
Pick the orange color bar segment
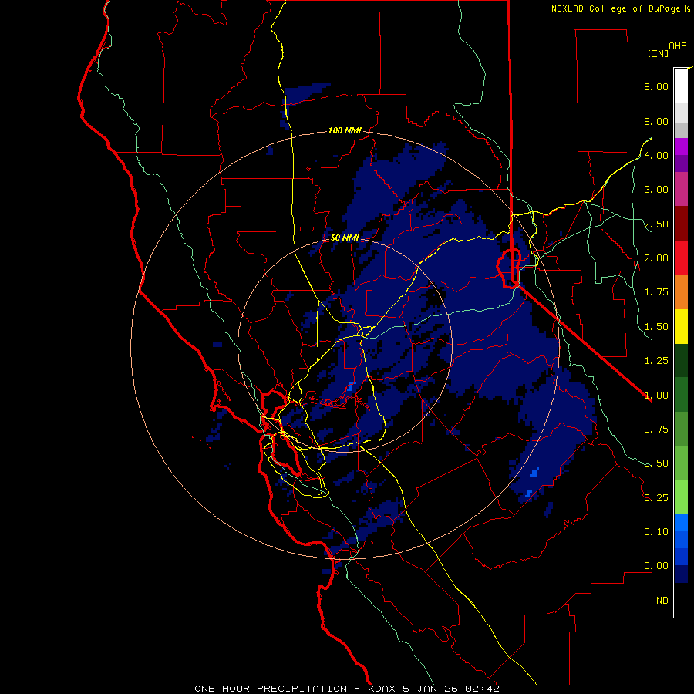pos(681,292)
